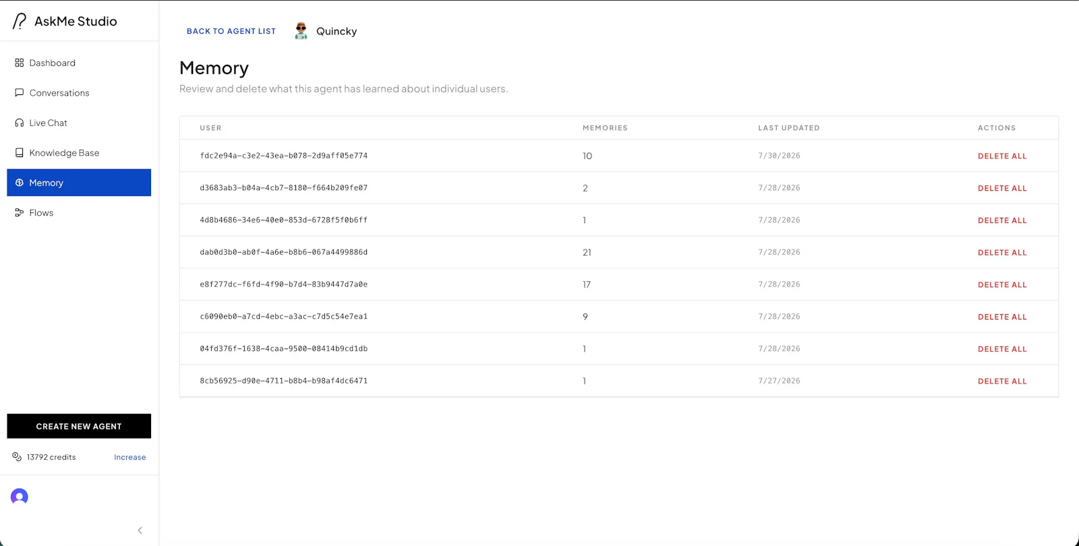The width and height of the screenshot is (1079, 546).
Task: Delete all memories for user e8f277dc
Action: [x=1002, y=285]
